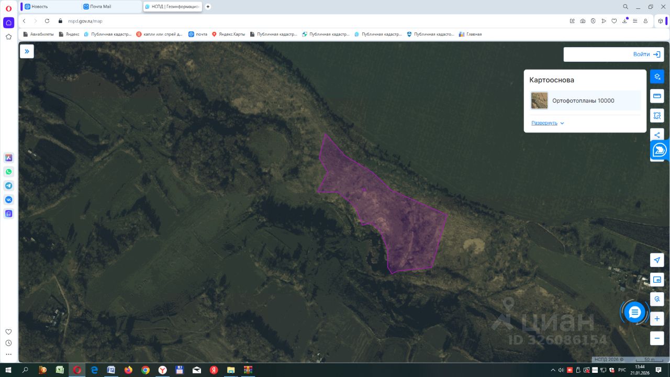Open browsing history clock in sidebar
Screen dimensions: 670x377
8,343
